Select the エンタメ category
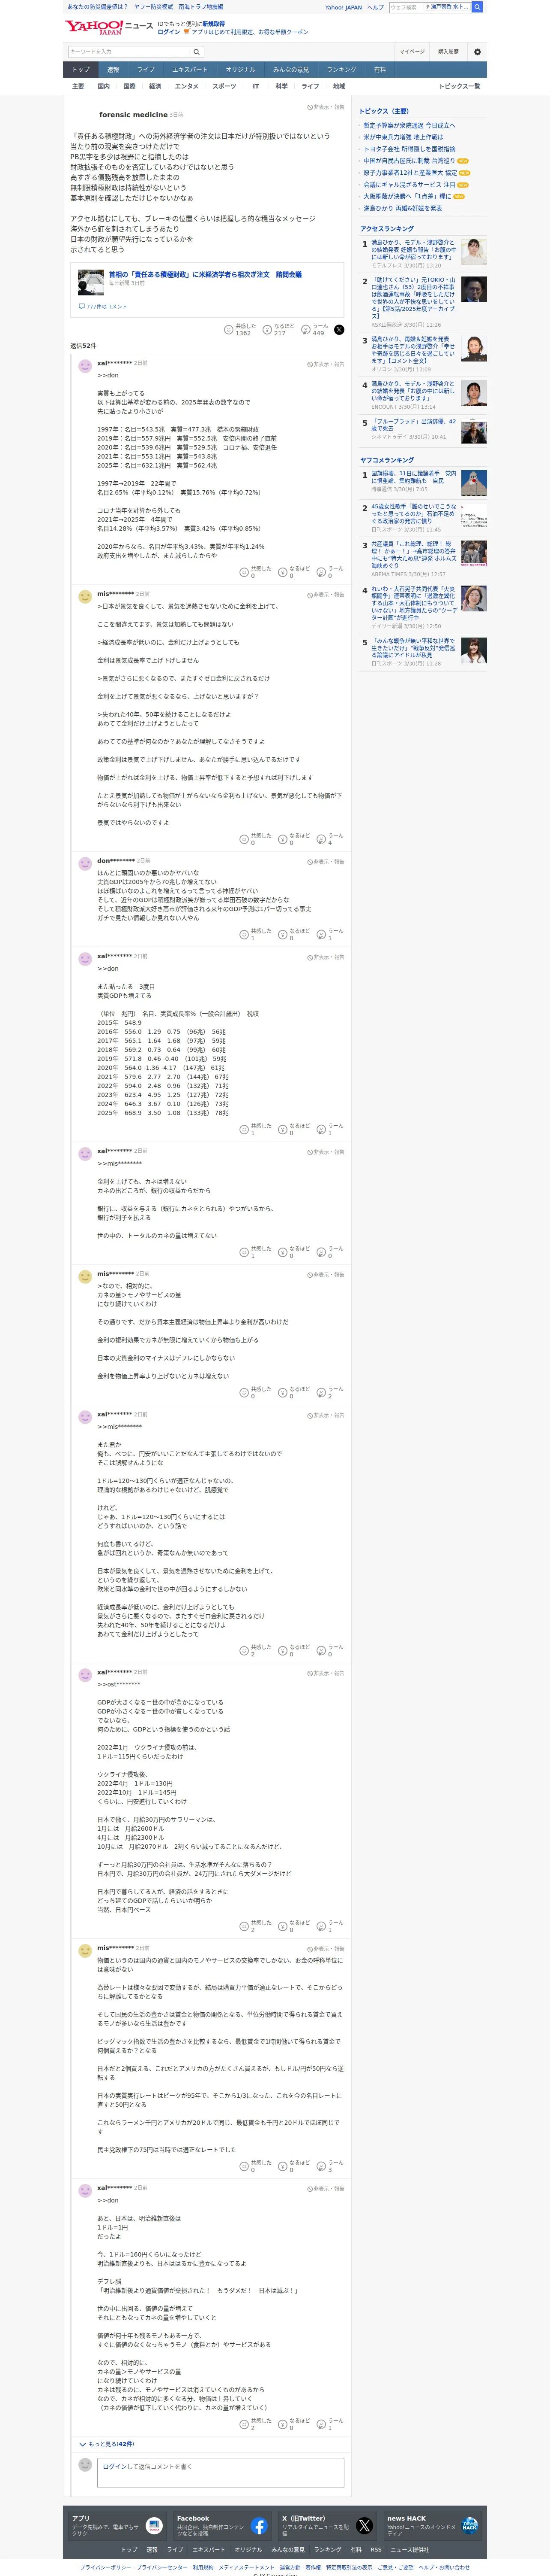Screen dimensions: 550x2576 tap(187, 86)
